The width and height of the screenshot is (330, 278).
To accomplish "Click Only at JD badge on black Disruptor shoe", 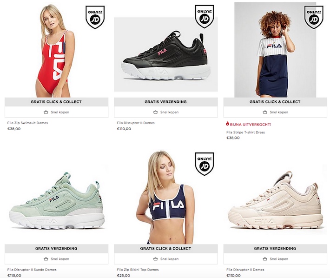I will click(205, 17).
